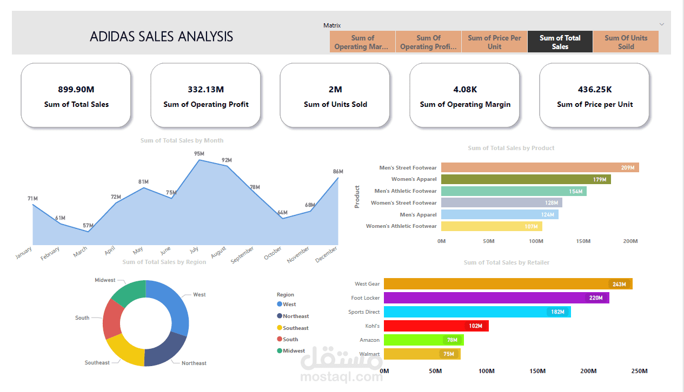
Task: Expand the Matrix slicer dropdown chevron
Action: pyautogui.click(x=661, y=24)
